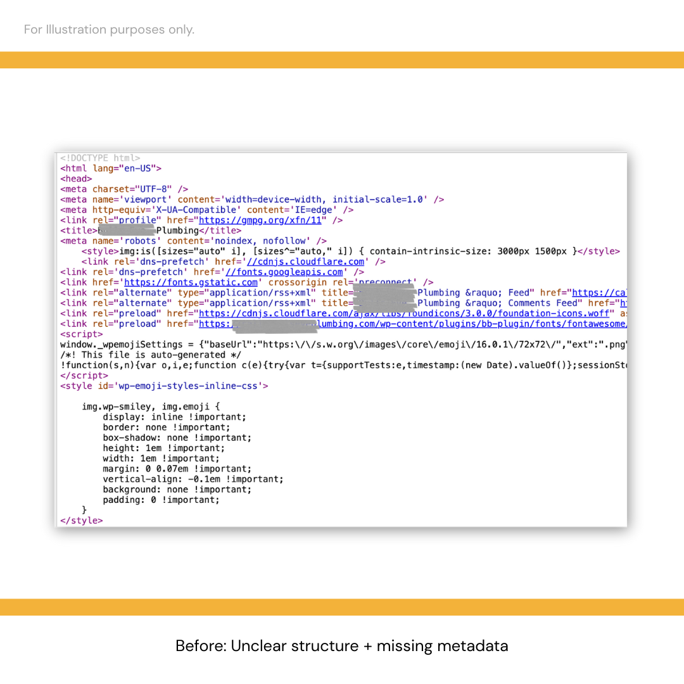Screen dimensions: 684x684
Task: Click 'width: 1em !important;' rule
Action: [161, 459]
